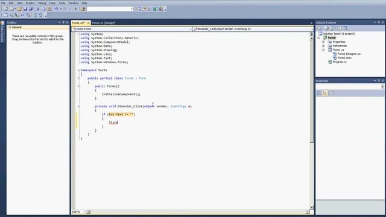This screenshot has height=217, width=386.
Task: Click the Paste icon in the toolbar
Action: 49,9
